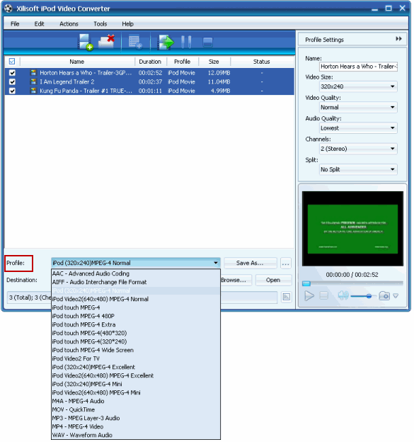Play the preview video

(x=309, y=295)
